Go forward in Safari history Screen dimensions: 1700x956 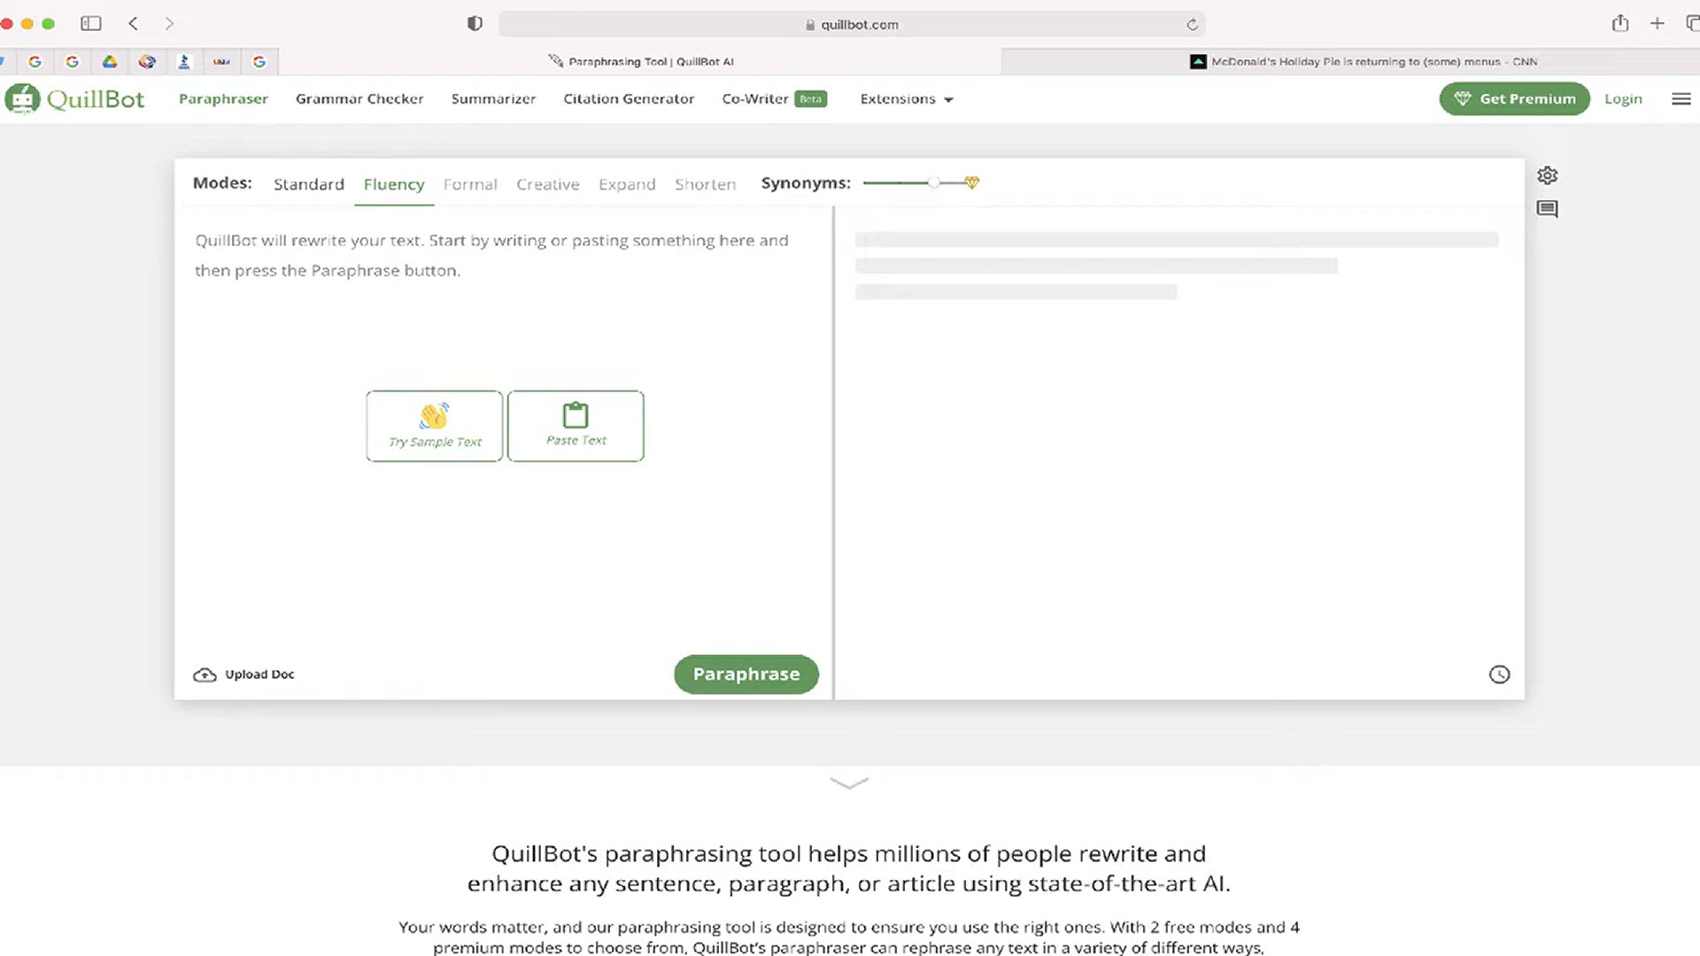point(169,24)
